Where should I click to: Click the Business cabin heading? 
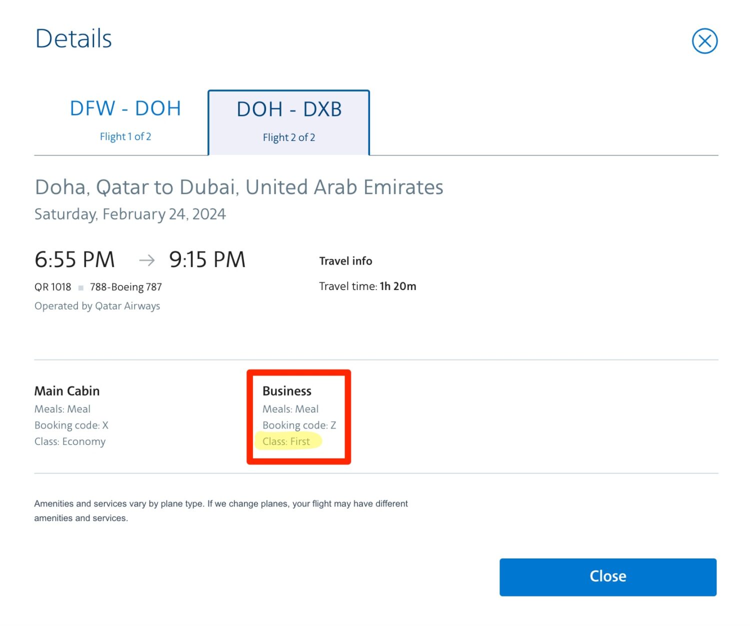(287, 391)
